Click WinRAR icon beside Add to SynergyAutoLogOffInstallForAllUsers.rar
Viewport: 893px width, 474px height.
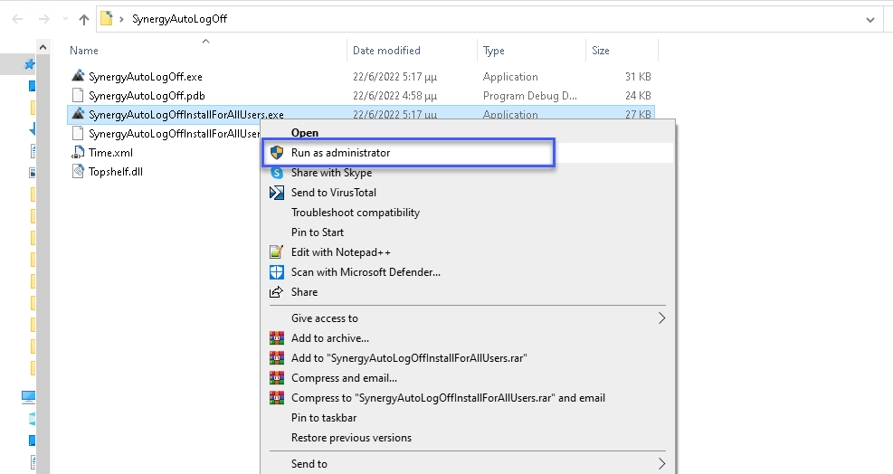[277, 358]
